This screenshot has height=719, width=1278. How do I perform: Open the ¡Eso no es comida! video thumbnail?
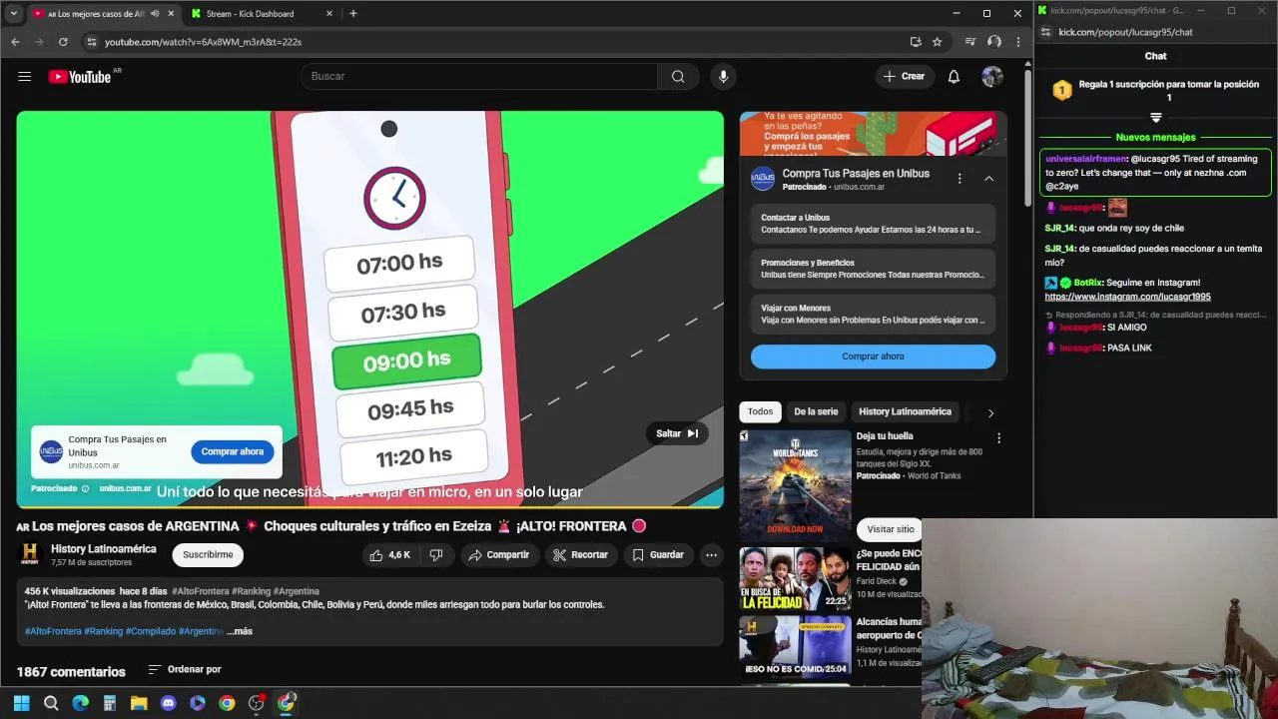point(795,646)
